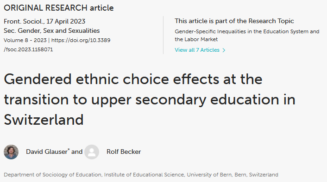This screenshot has height=182, width=327.
Task: Follow the doi.org article link
Action: (81, 40)
